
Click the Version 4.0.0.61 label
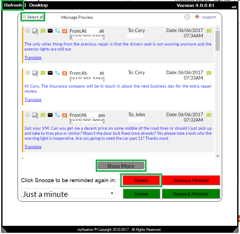pos(195,6)
